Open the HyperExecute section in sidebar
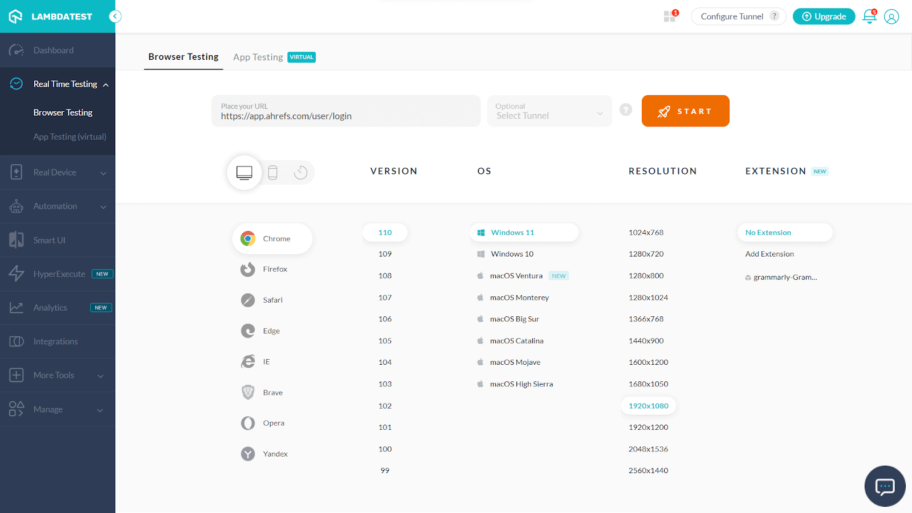912x513 pixels. [59, 274]
